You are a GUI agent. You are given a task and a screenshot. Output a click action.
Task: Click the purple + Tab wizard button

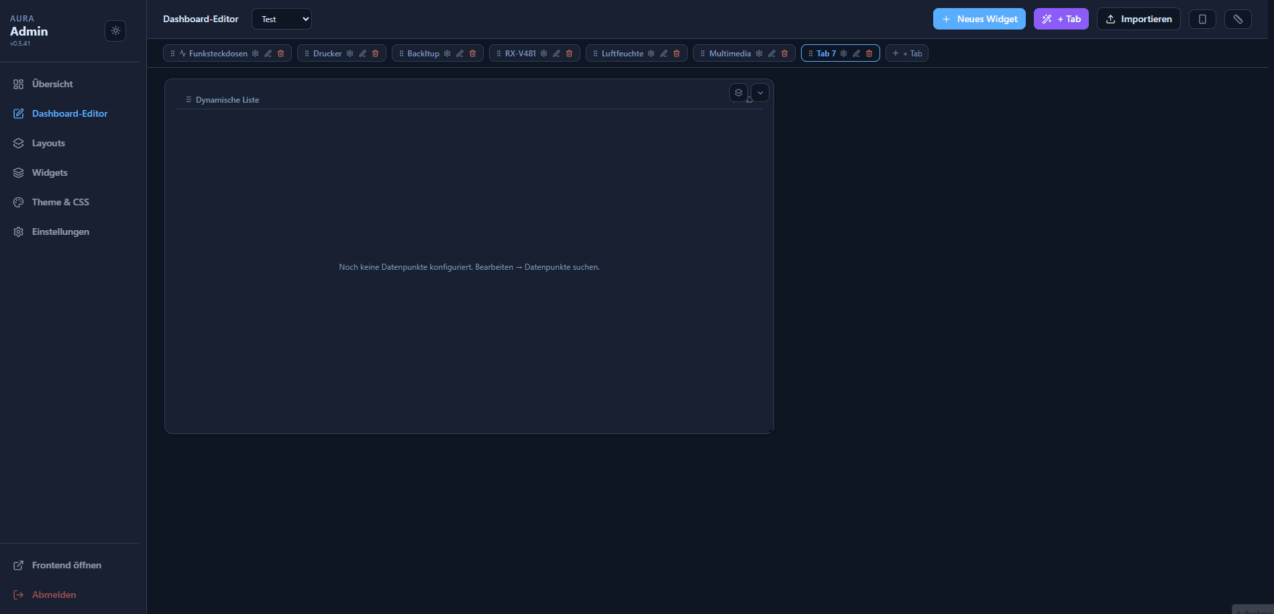tap(1061, 19)
